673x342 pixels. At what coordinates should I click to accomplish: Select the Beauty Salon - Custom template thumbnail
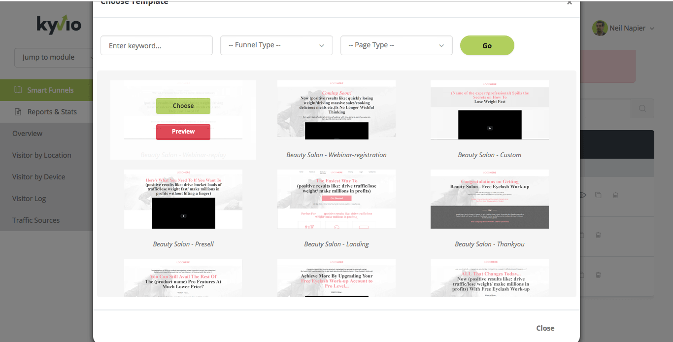click(x=490, y=109)
